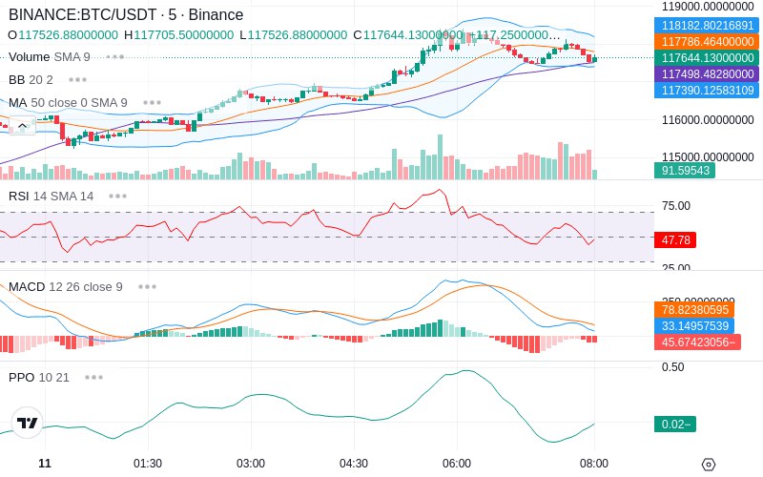The image size is (763, 477).
Task: Click the low value L117526.88000000
Action: 294,35
